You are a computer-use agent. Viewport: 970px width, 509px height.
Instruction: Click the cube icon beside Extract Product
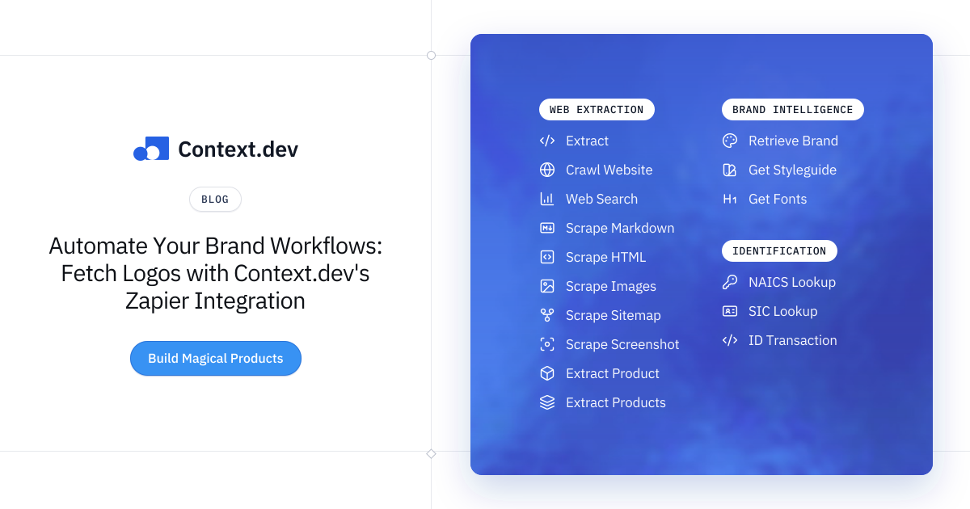(547, 373)
